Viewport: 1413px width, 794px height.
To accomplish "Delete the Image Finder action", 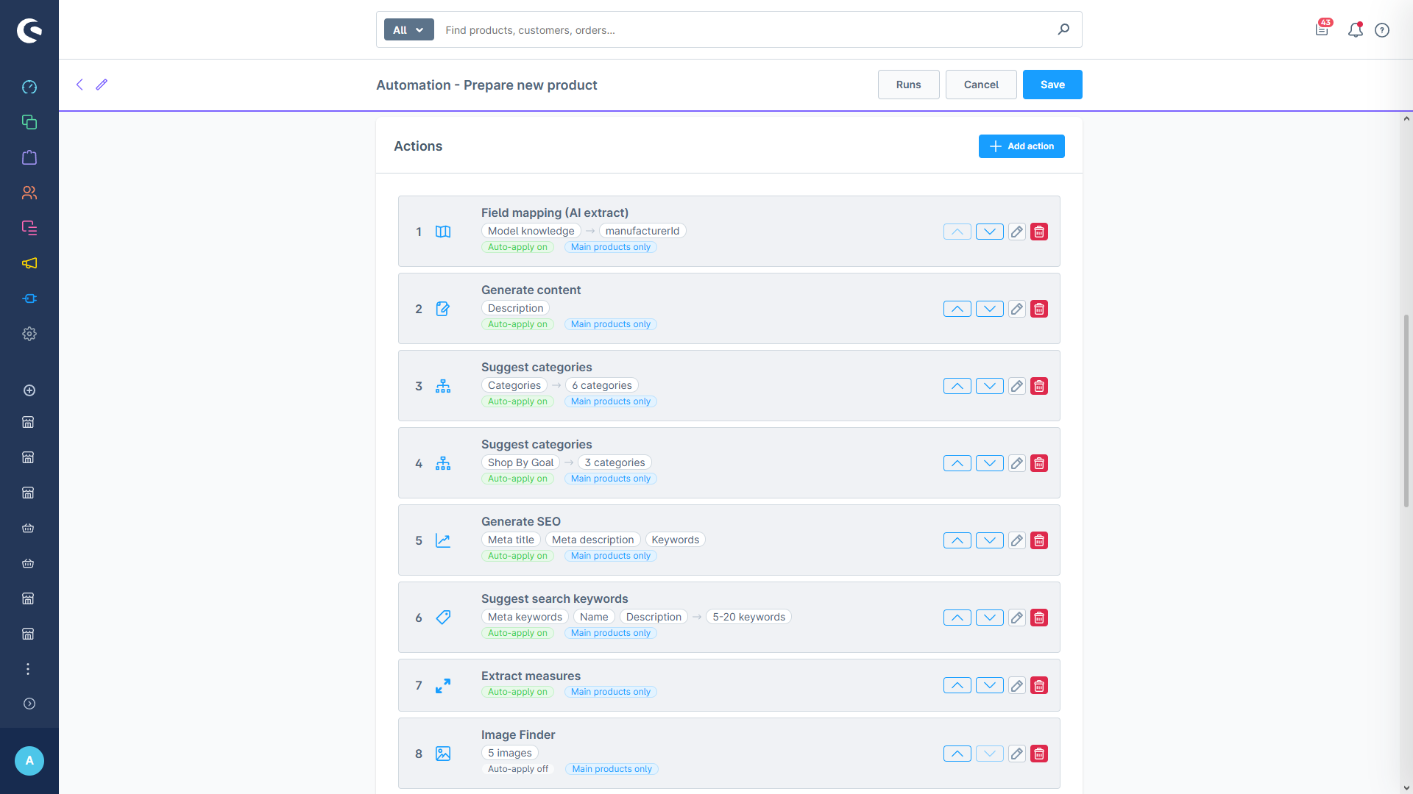I will pos(1039,754).
